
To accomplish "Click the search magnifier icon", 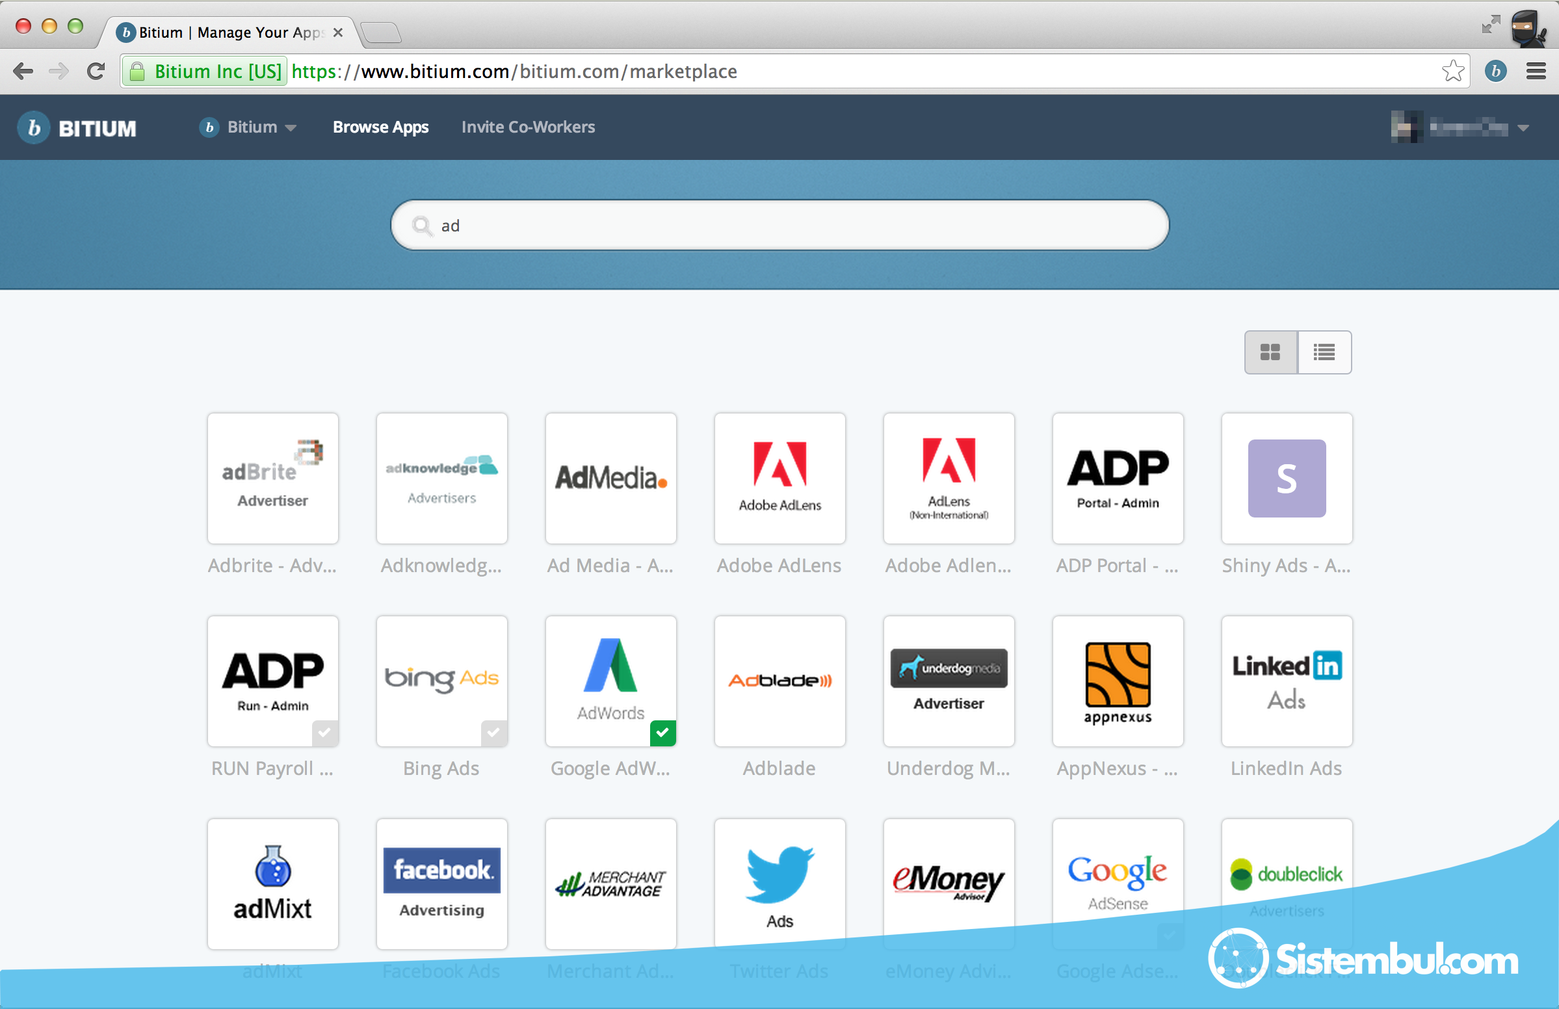I will point(422,226).
